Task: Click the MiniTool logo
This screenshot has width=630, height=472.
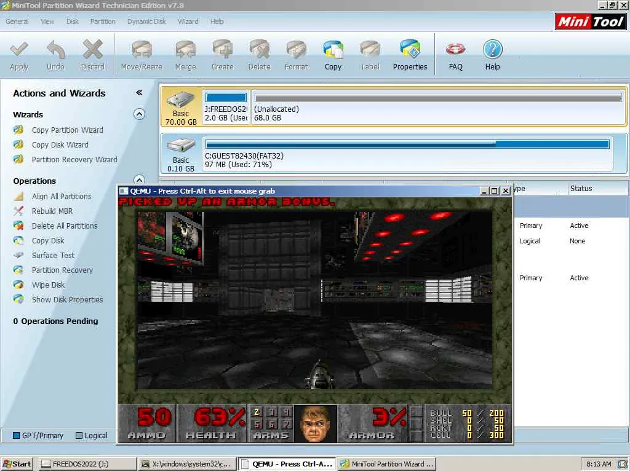Action: coord(591,22)
